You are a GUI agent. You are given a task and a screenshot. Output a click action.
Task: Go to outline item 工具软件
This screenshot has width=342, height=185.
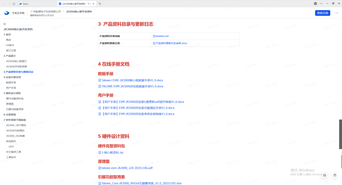(x=11, y=157)
